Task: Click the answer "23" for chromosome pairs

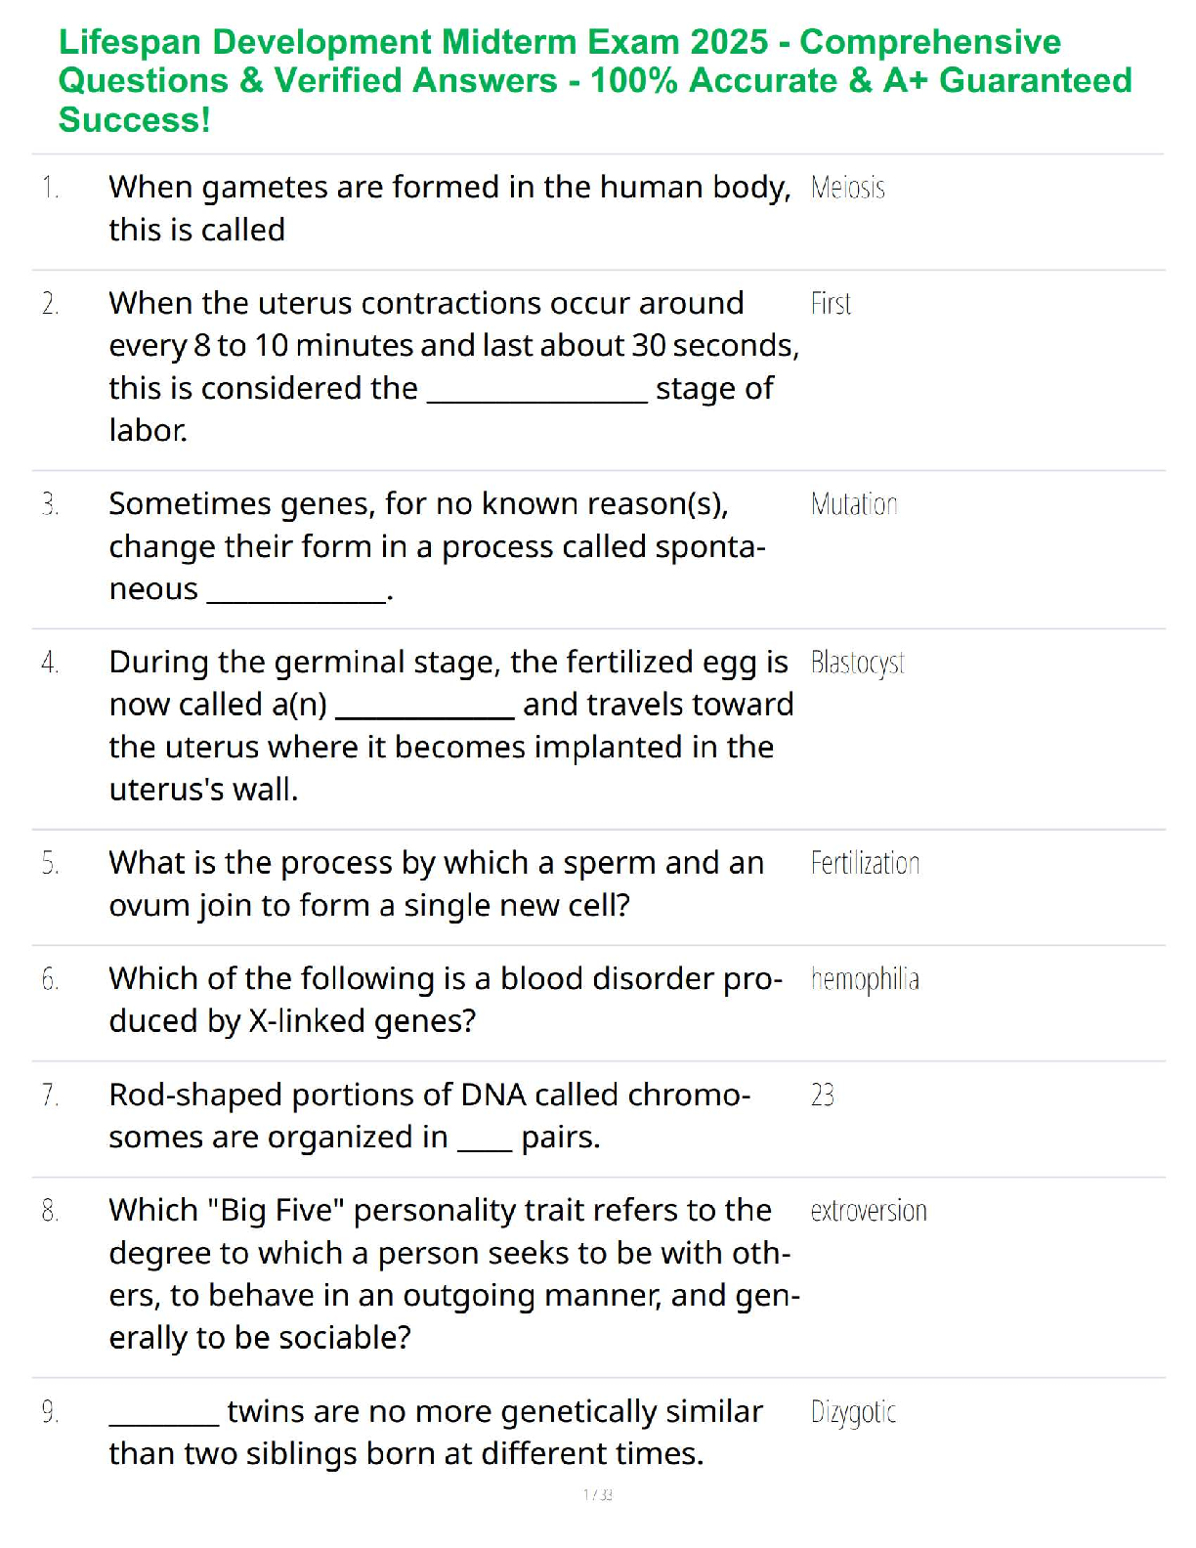Action: pos(822,1096)
